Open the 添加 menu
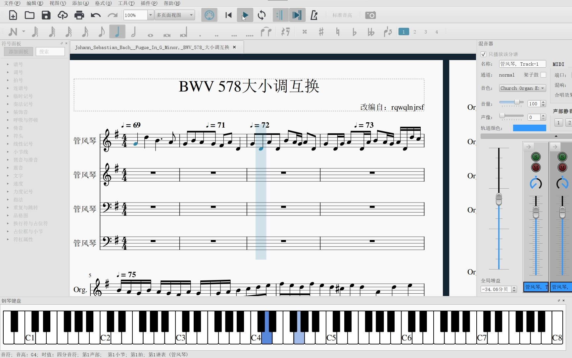The image size is (572, 358). [x=80, y=3]
